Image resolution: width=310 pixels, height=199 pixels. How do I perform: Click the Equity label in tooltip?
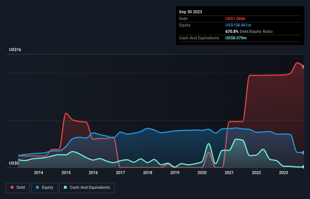pyautogui.click(x=185, y=25)
